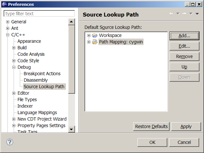Image resolution: width=204 pixels, height=153 pixels.
Task: Click the forward navigation arrow icon
Action: (184, 14)
